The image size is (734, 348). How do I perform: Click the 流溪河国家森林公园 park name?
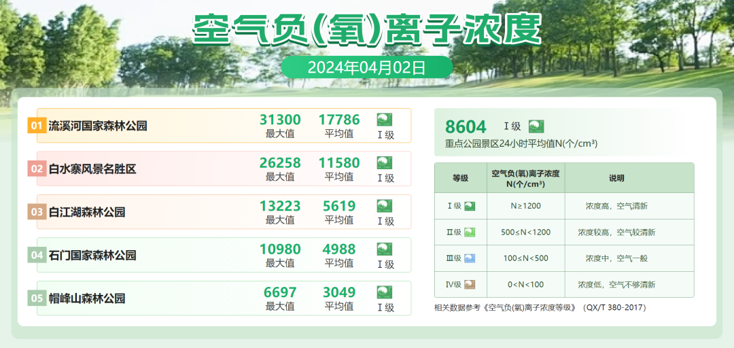[98, 126]
